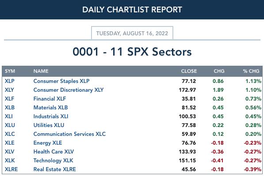Open Utilities XLU link
This screenshot has width=264, height=176.
tap(49, 125)
